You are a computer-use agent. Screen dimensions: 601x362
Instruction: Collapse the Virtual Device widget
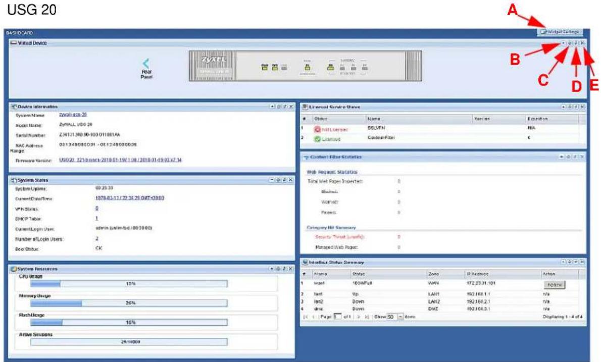click(x=564, y=43)
